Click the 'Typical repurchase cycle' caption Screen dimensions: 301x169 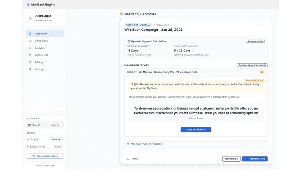tap(139, 55)
